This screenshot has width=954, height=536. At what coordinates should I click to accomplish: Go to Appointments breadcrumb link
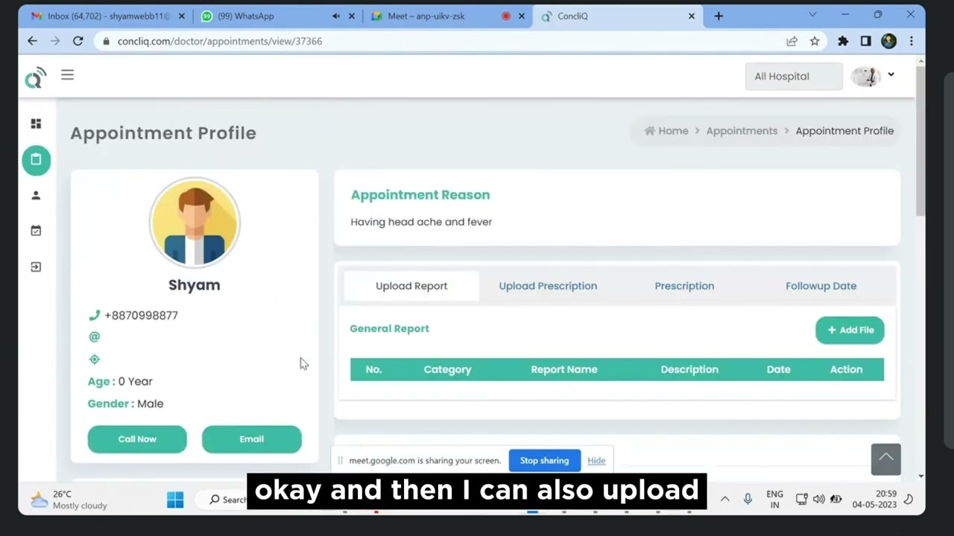pyautogui.click(x=742, y=130)
